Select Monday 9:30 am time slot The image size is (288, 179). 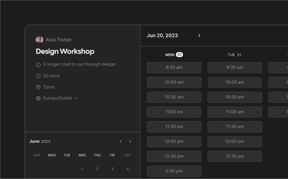[174, 68]
